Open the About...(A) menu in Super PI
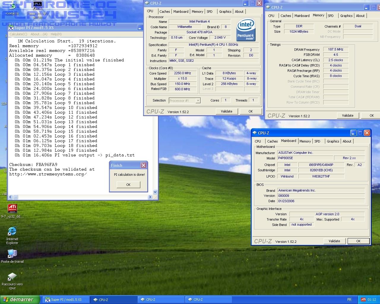 pos(39,34)
